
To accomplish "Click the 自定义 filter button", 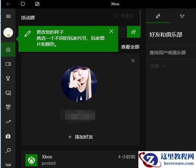I will [124, 16].
